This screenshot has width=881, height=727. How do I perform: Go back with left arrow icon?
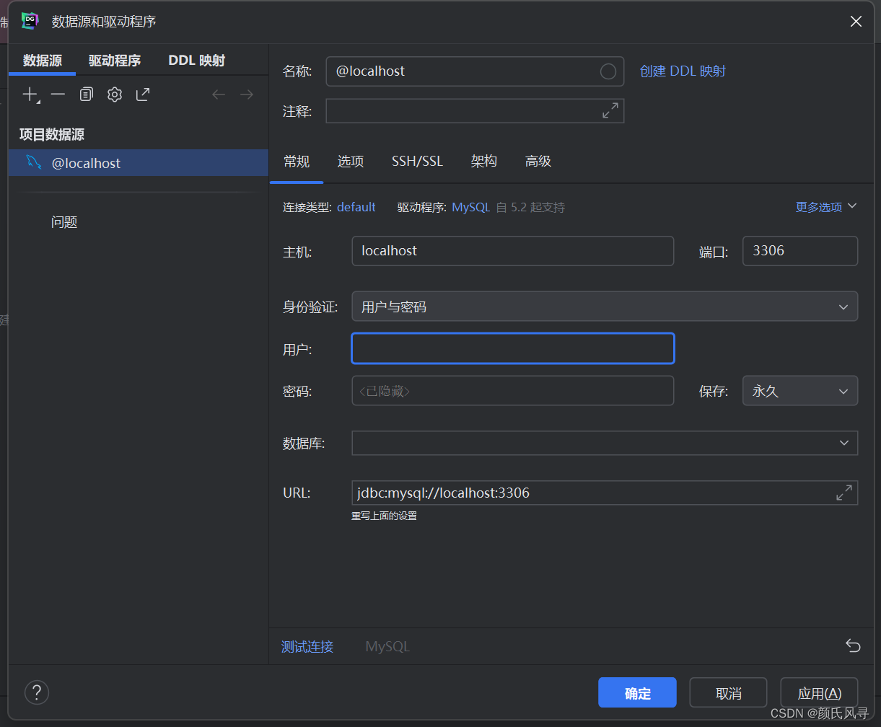coord(219,94)
